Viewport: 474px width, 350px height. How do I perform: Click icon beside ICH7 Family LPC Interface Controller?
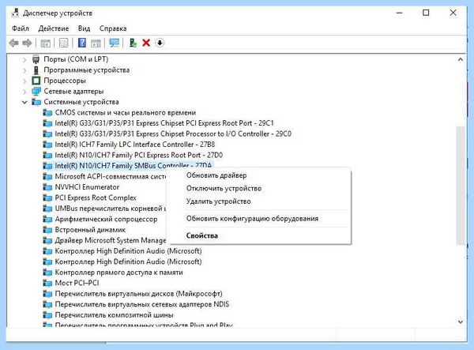(47, 145)
